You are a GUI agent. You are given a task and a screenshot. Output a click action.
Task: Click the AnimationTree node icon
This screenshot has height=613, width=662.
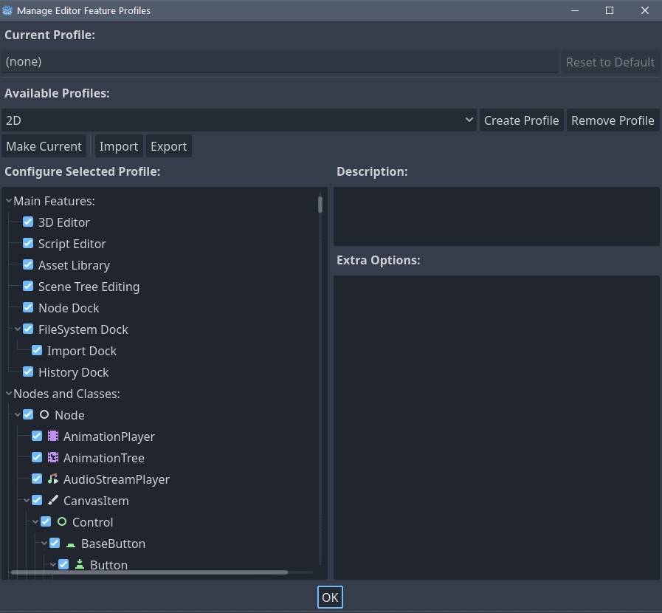53,458
